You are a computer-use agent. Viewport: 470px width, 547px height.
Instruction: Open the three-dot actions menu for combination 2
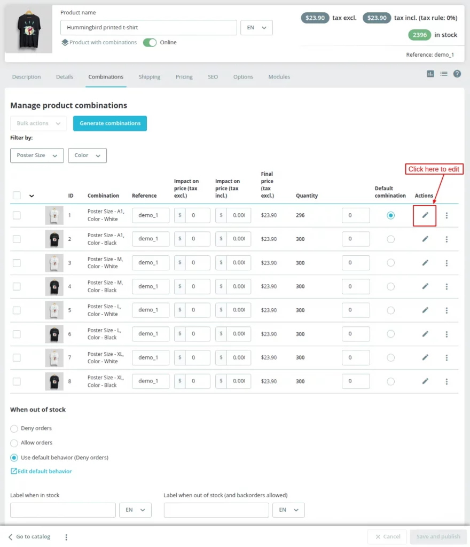[x=446, y=239]
